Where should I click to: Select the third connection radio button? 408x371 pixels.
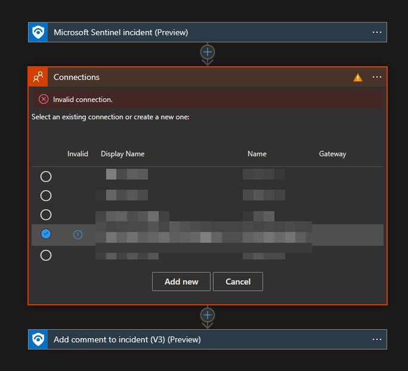tap(46, 215)
